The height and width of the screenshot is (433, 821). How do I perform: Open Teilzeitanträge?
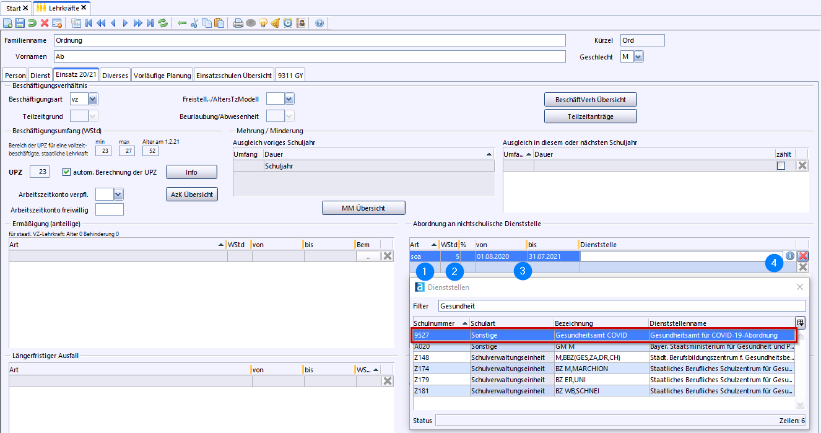591,116
